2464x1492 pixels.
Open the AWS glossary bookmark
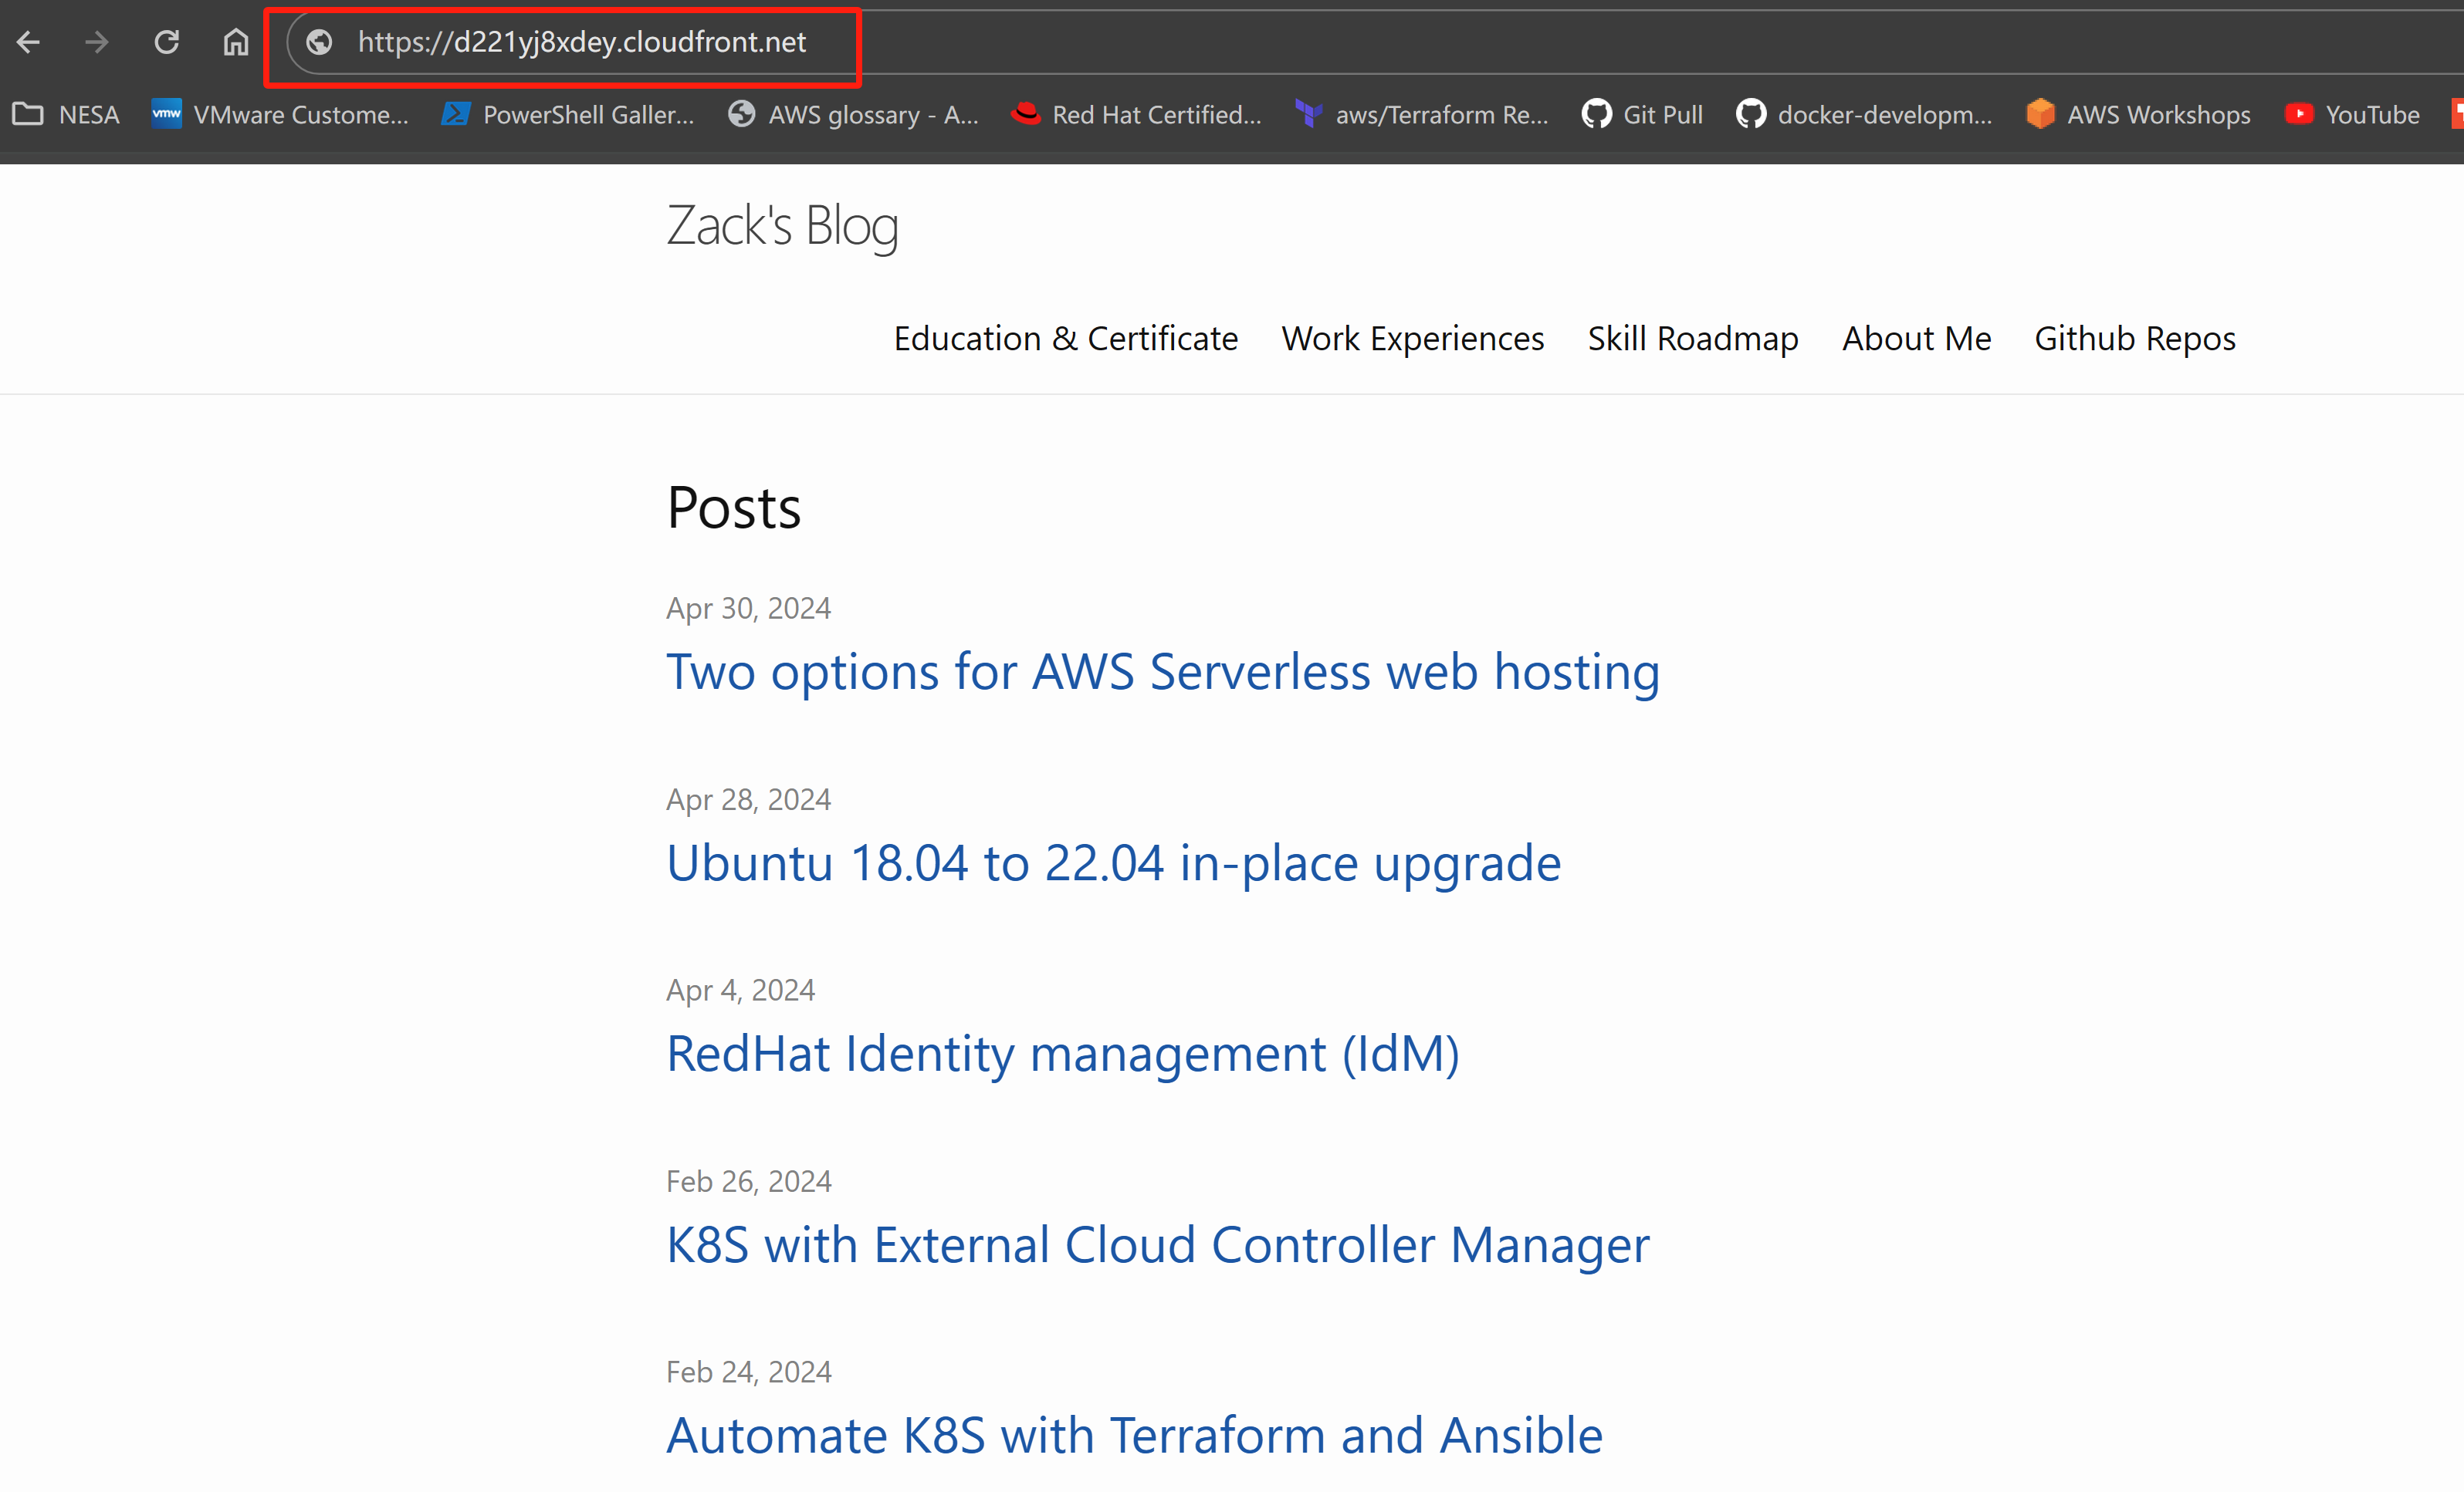tap(853, 115)
